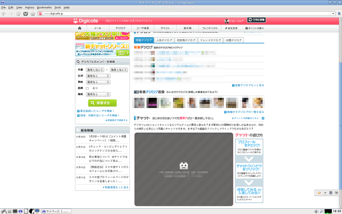Switch to the 人気デジログ tab
The image size is (342, 214).
(x=164, y=40)
